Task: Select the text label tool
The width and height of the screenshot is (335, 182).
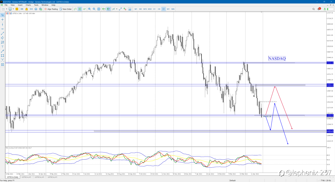Action: click(x=2, y=60)
